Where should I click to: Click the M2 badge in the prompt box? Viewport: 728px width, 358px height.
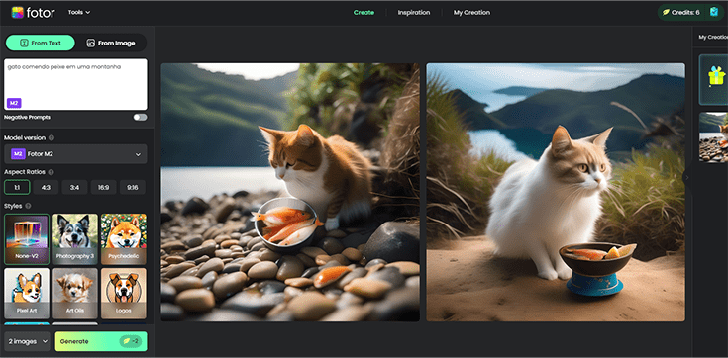point(14,103)
